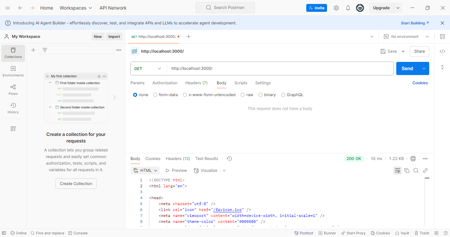Image resolution: width=450 pixels, height=237 pixels.
Task: Open the response Headers (13) tab
Action: coord(178,159)
